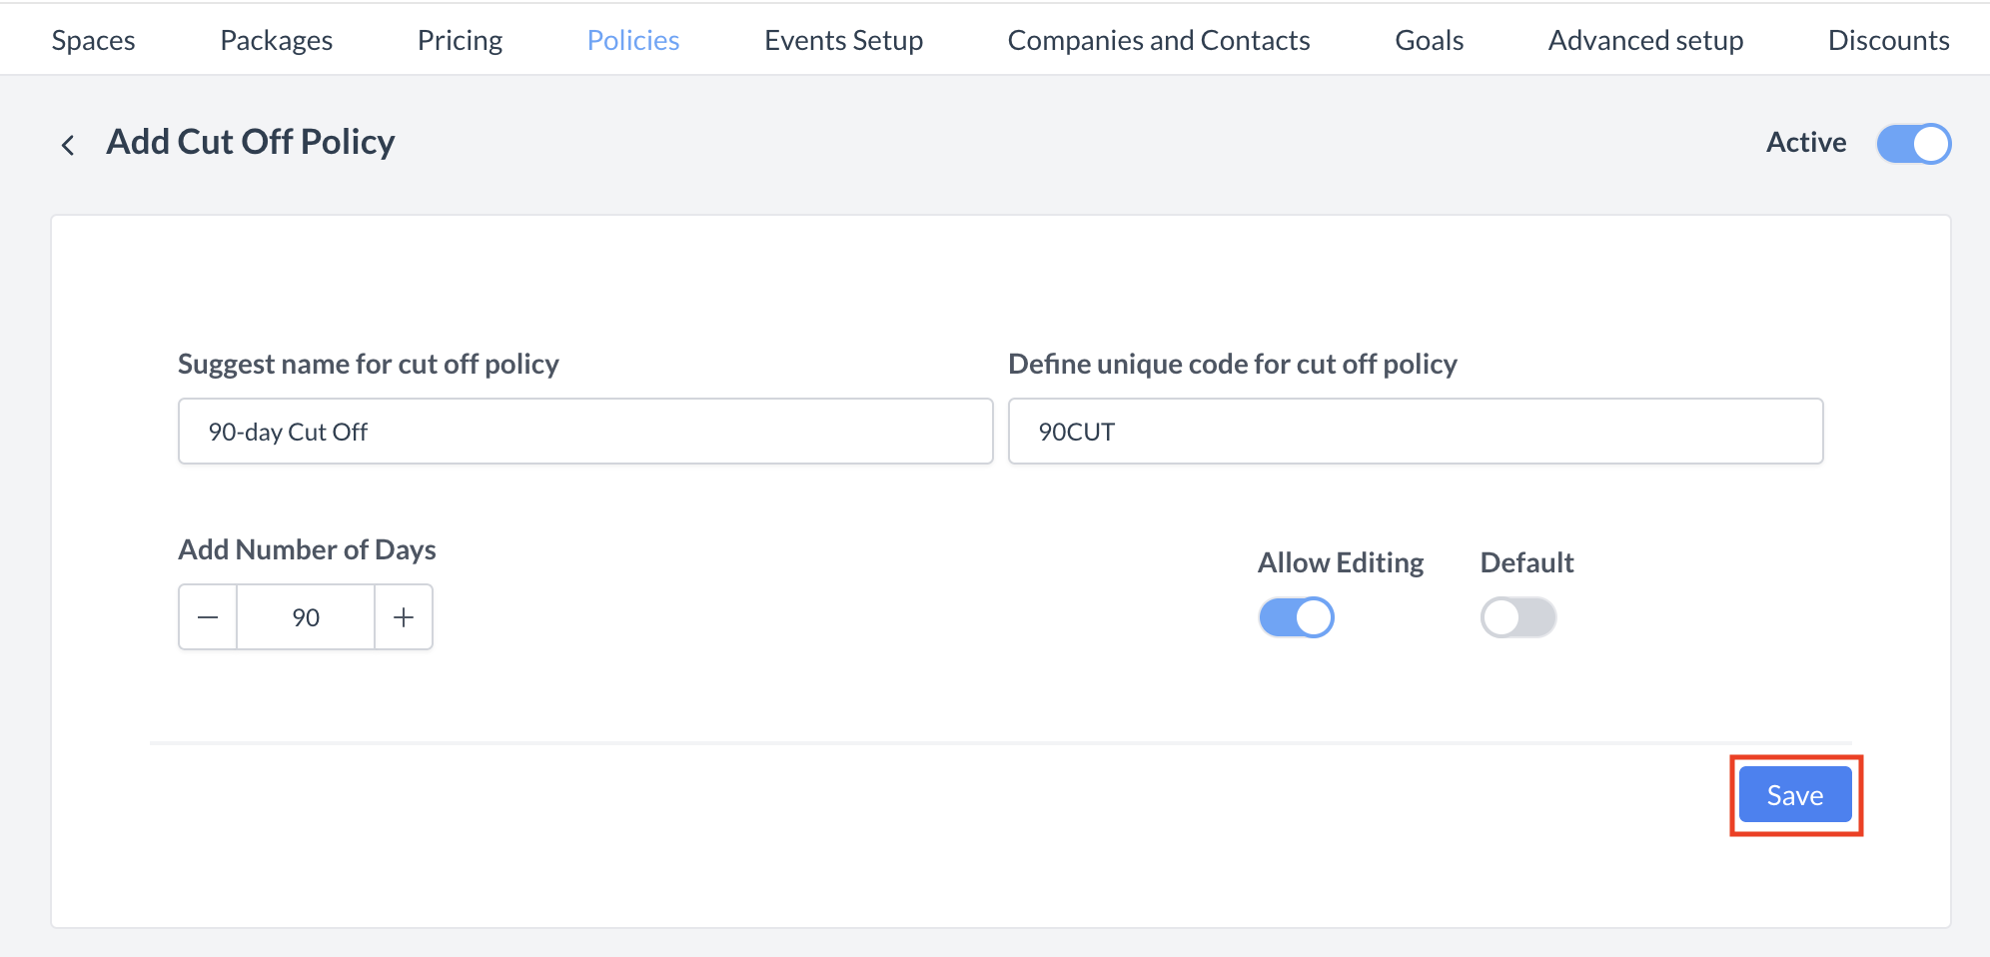Disable the Allow Editing toggle
Viewport: 1990px width, 957px height.
click(x=1296, y=616)
